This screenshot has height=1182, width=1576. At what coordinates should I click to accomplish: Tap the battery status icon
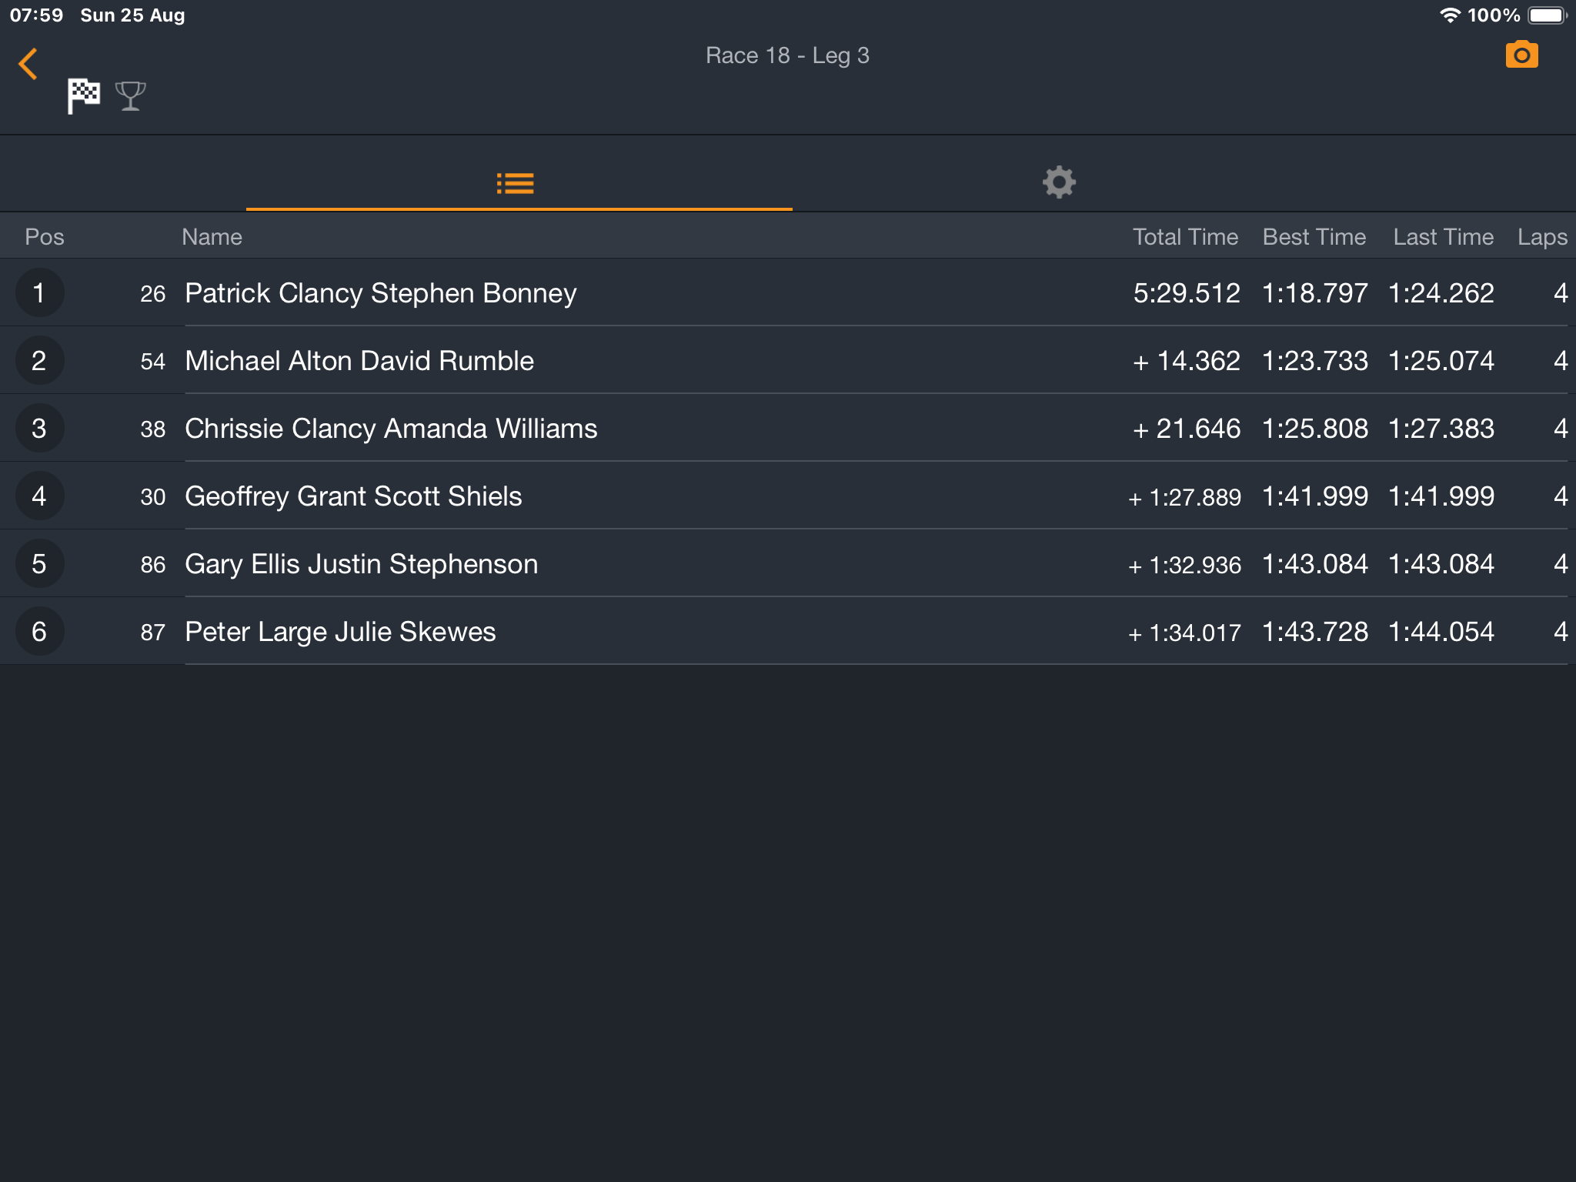tap(1548, 15)
